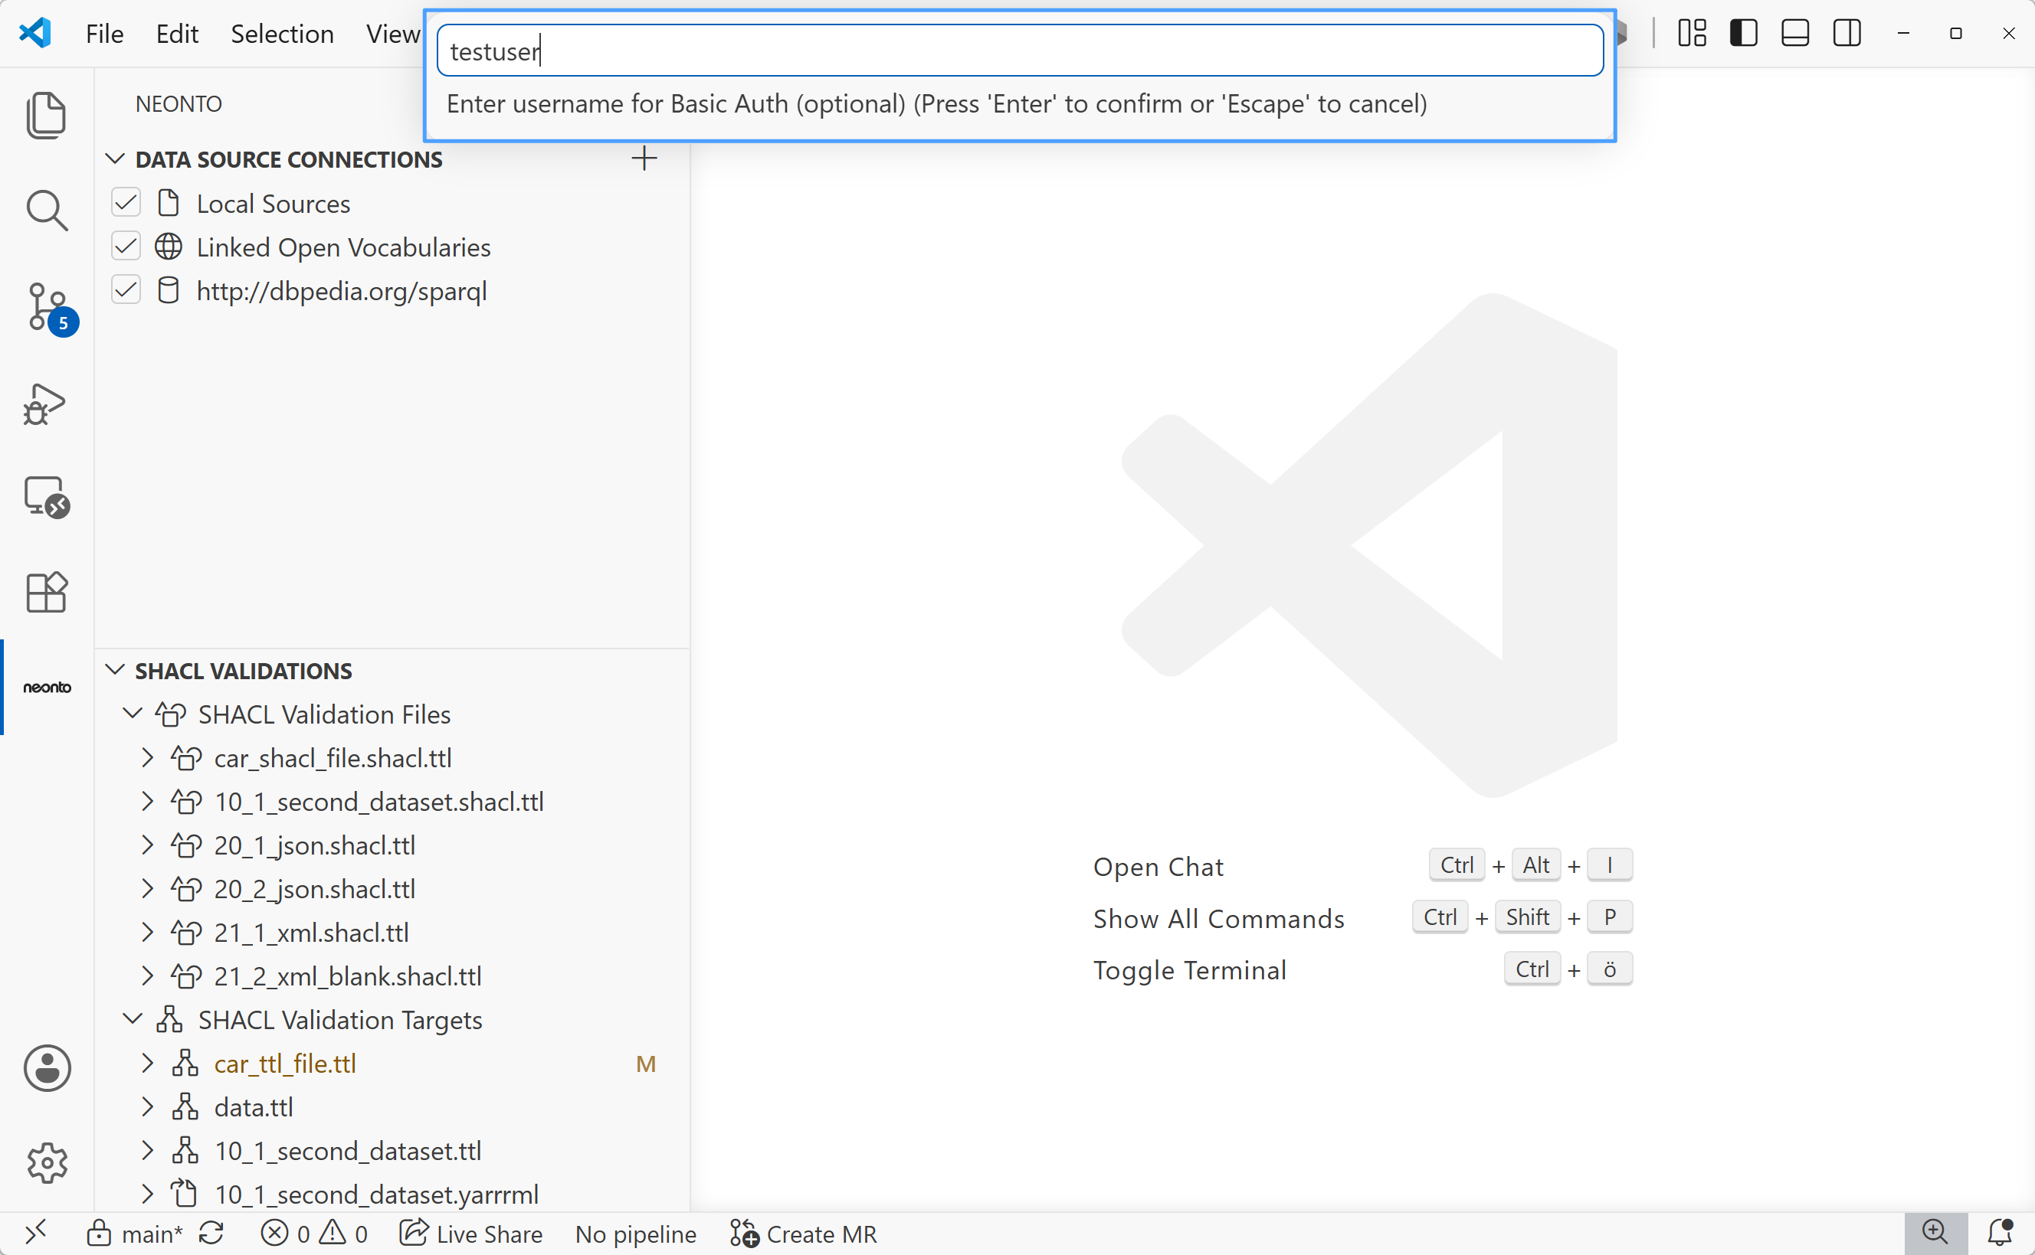Expand car_shacl_file.shacl.ttl node
The width and height of the screenshot is (2035, 1255).
coord(148,758)
